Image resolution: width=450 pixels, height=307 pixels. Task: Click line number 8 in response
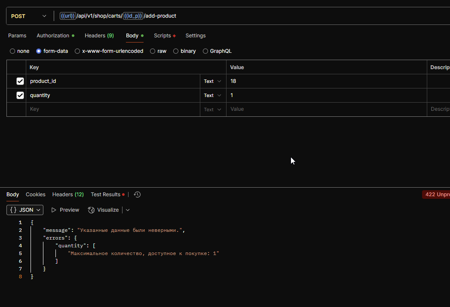click(20, 277)
